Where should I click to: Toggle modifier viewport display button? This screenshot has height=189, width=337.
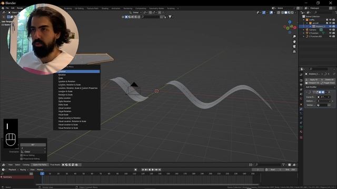(320, 92)
